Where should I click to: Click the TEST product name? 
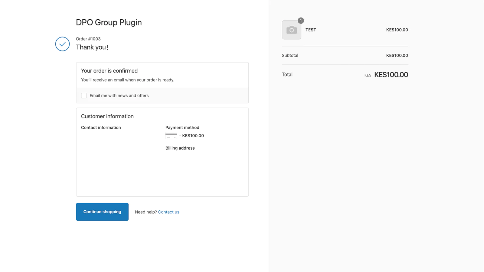point(311,30)
